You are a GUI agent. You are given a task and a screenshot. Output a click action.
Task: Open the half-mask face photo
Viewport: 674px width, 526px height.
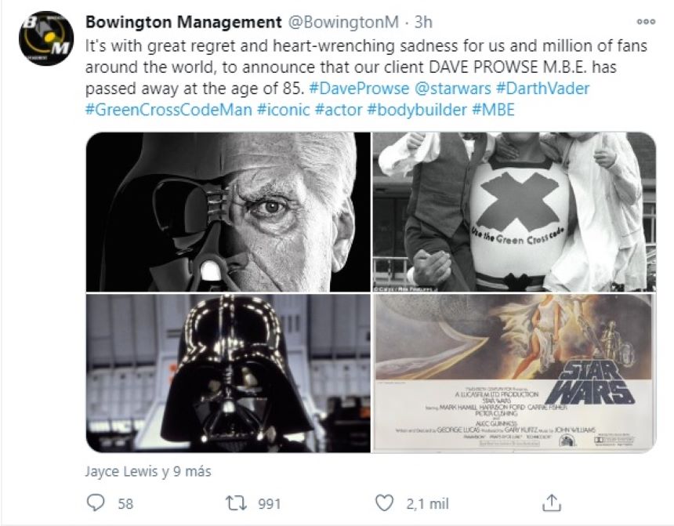pos(228,212)
